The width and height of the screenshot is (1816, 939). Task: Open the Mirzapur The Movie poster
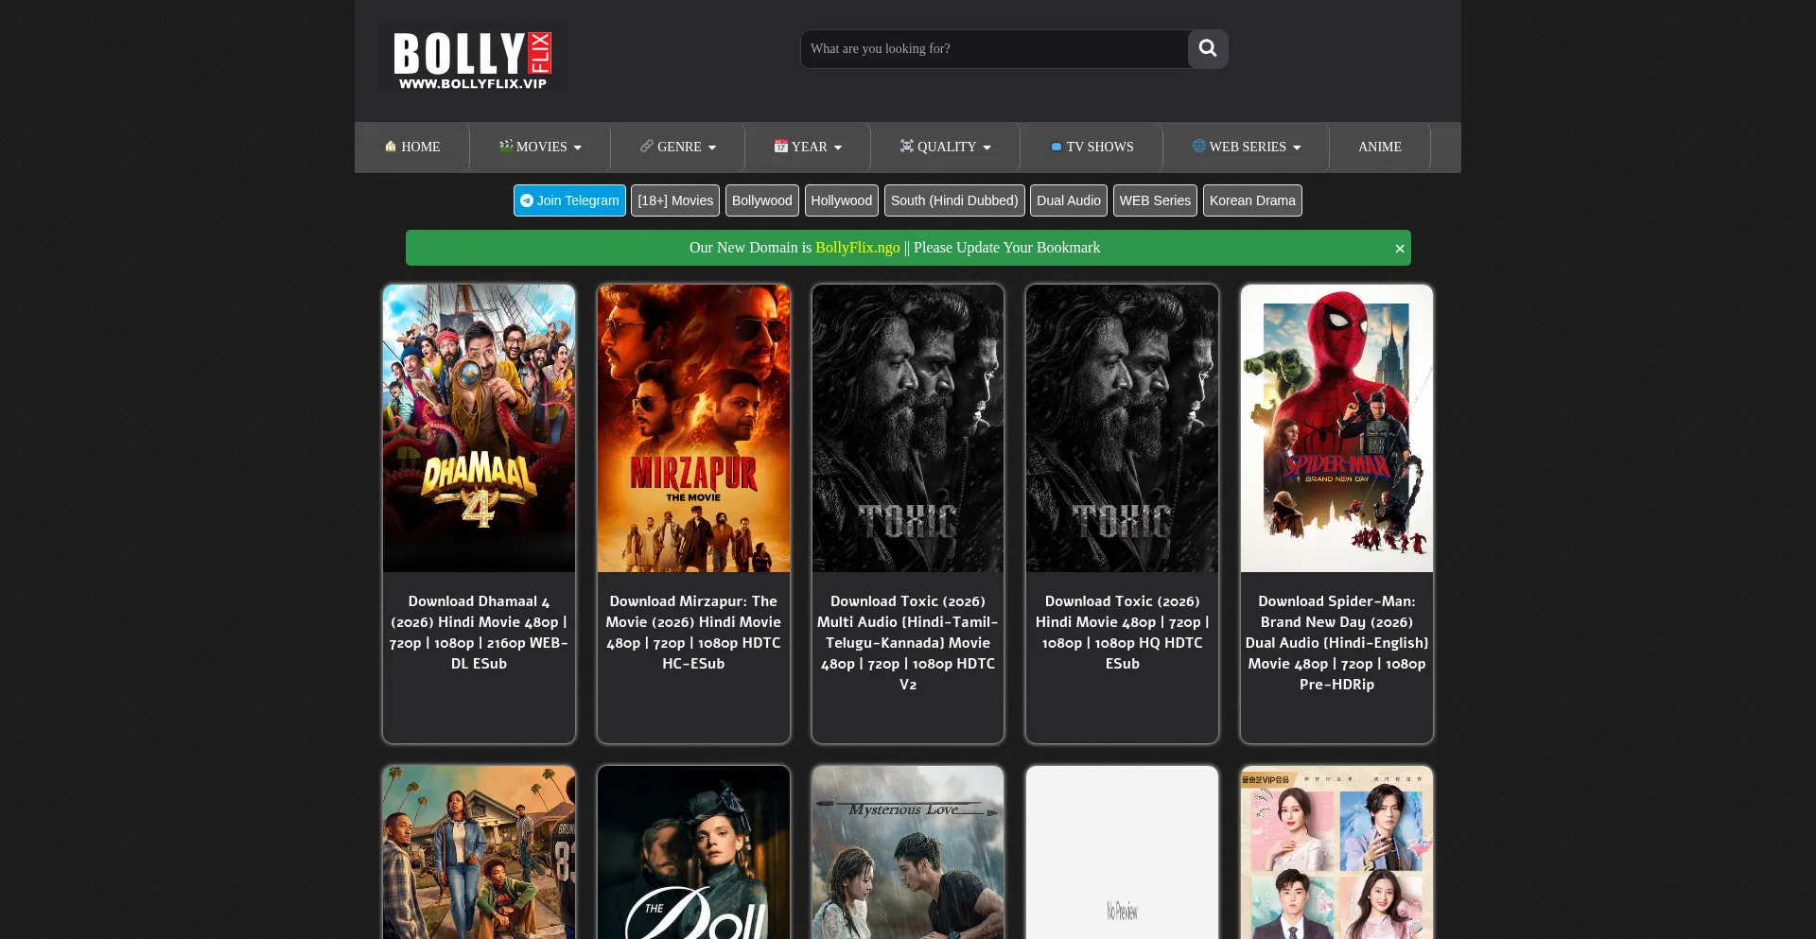point(693,428)
